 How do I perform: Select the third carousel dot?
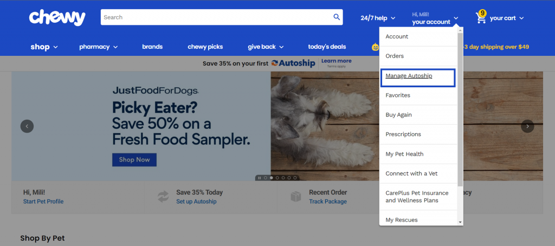[277, 178]
